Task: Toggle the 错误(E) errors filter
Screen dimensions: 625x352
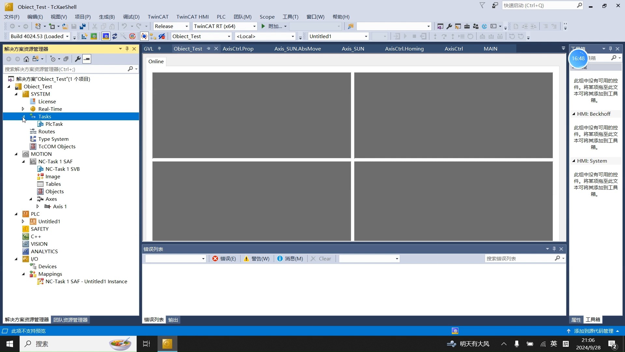Action: [224, 258]
